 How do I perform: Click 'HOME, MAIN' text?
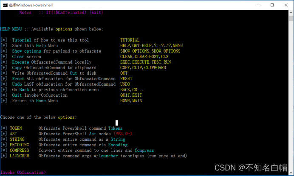(131, 101)
